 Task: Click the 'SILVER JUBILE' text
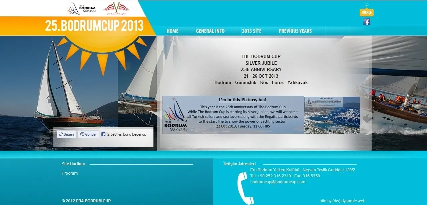pyautogui.click(x=261, y=63)
